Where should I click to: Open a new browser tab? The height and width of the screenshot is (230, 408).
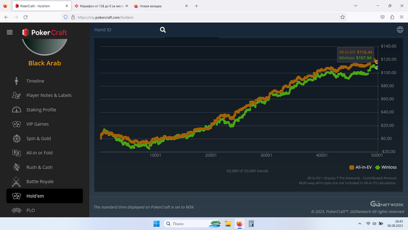coord(196,6)
